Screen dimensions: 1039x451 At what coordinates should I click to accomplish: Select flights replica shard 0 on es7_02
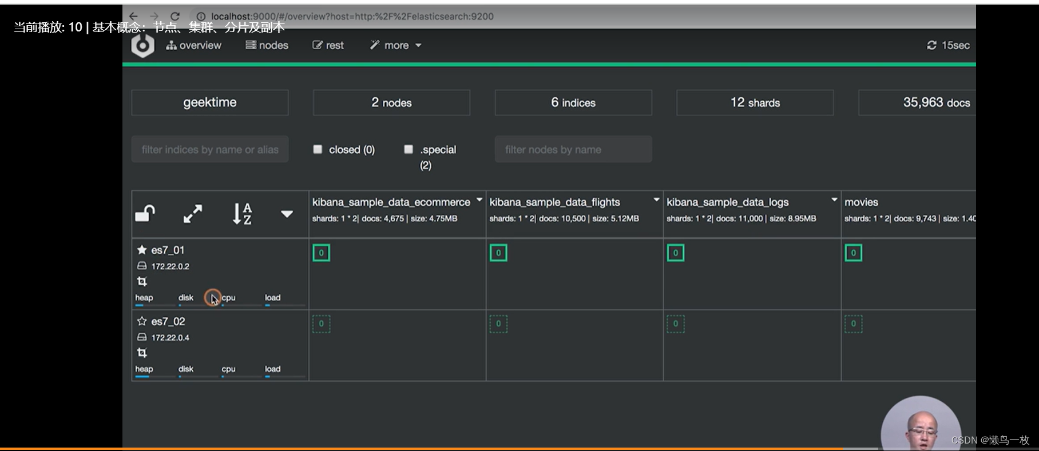click(498, 324)
